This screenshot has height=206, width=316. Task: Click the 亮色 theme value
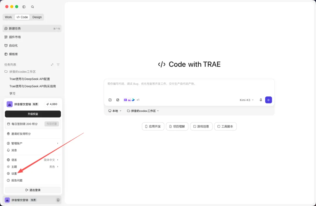point(52,167)
